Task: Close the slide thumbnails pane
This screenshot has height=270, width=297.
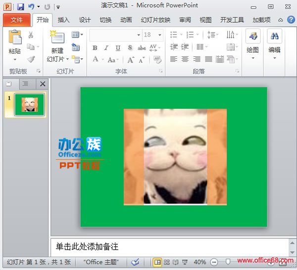Action: 43,84
